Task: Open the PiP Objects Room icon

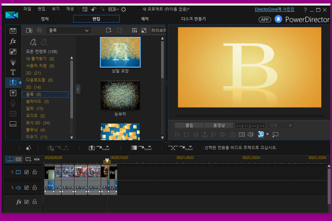Action: coord(13,51)
